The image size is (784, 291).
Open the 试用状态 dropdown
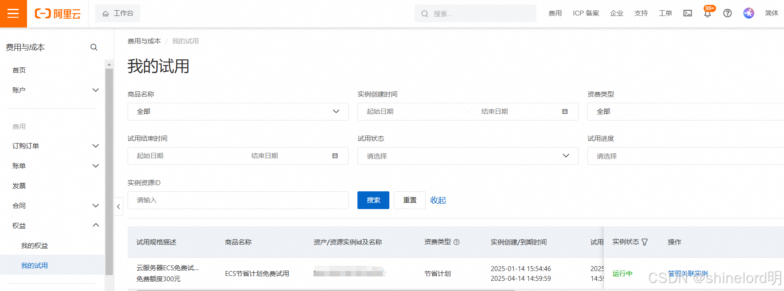point(468,156)
